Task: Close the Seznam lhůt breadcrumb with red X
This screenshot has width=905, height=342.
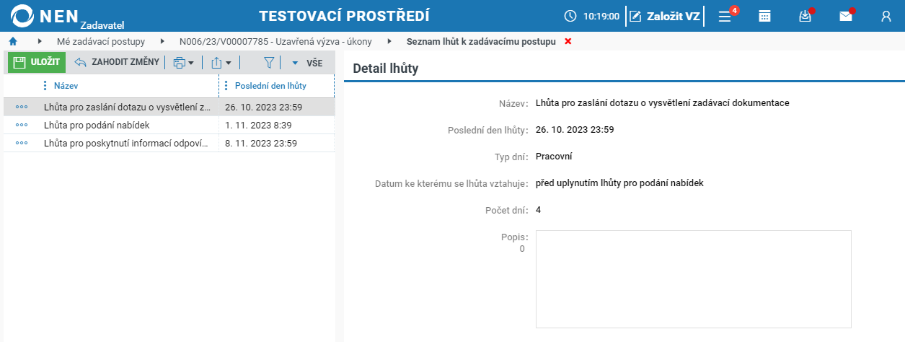Action: click(568, 41)
